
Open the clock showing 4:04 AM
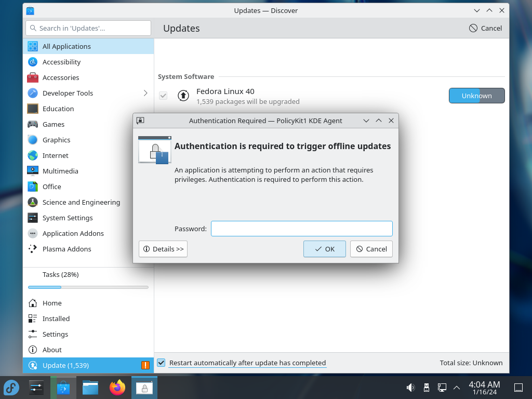tap(484, 388)
